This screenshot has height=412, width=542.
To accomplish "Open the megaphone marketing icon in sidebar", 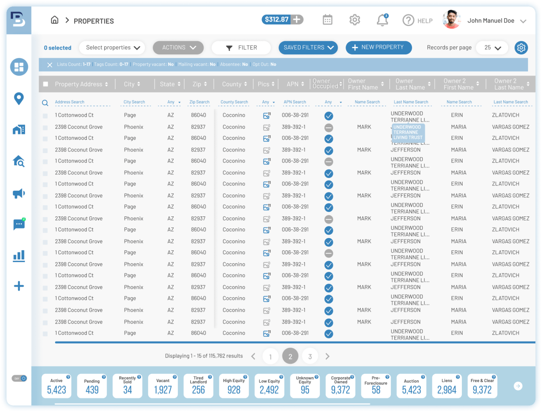I will point(19,193).
